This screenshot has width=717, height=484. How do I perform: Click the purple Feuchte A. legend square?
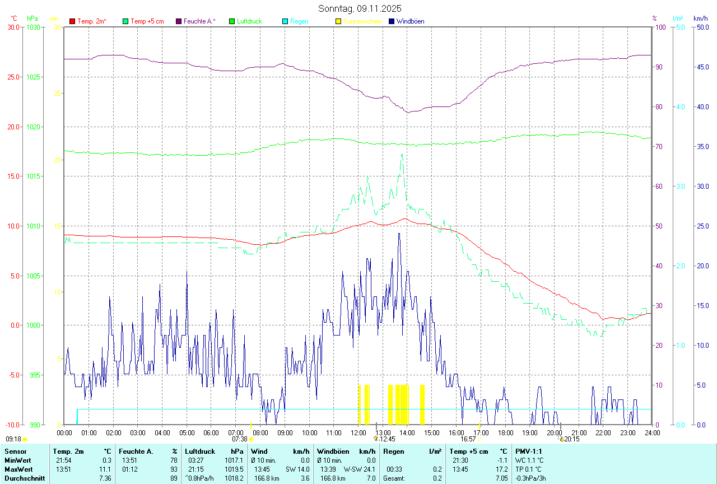coord(179,21)
